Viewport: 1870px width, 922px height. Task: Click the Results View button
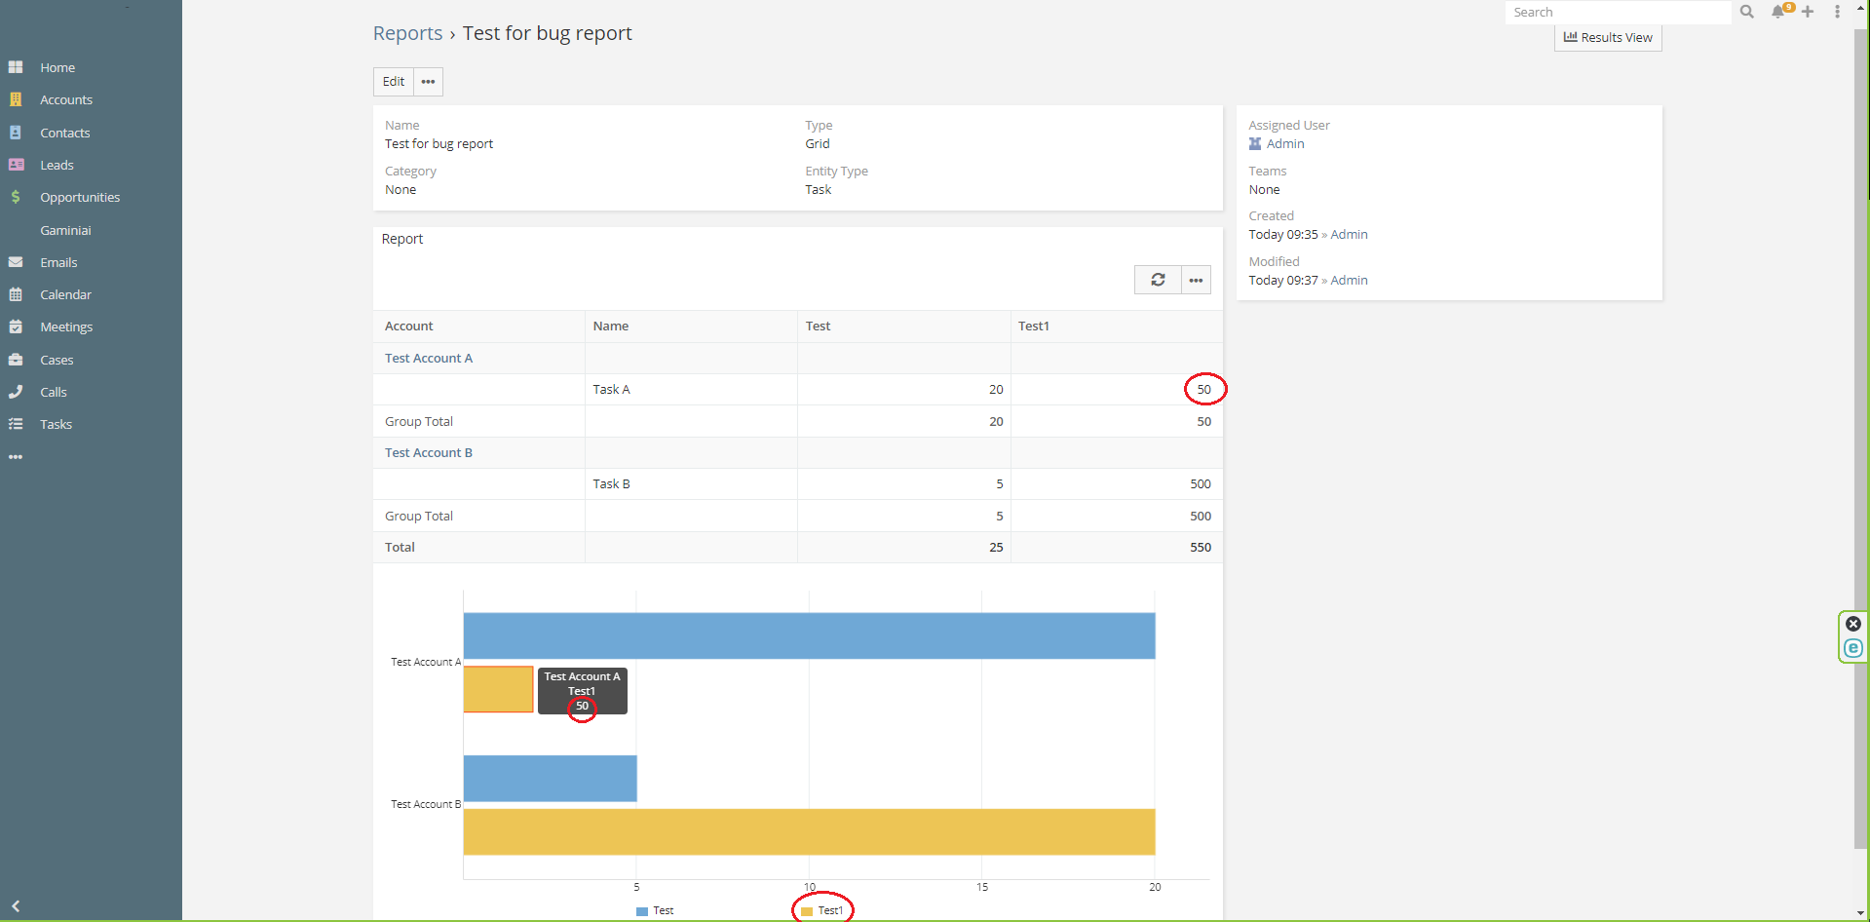[x=1608, y=37]
